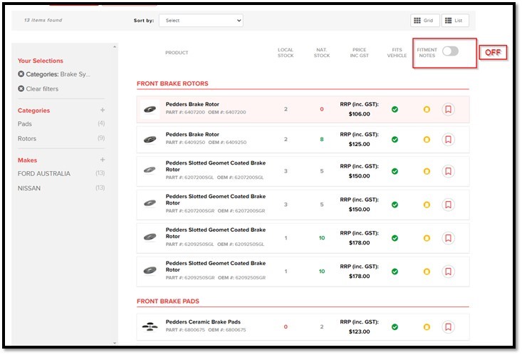The width and height of the screenshot is (522, 355).
Task: Bookmark Slotted Geomet rotor 6207200SGR
Action: [x=448, y=205]
